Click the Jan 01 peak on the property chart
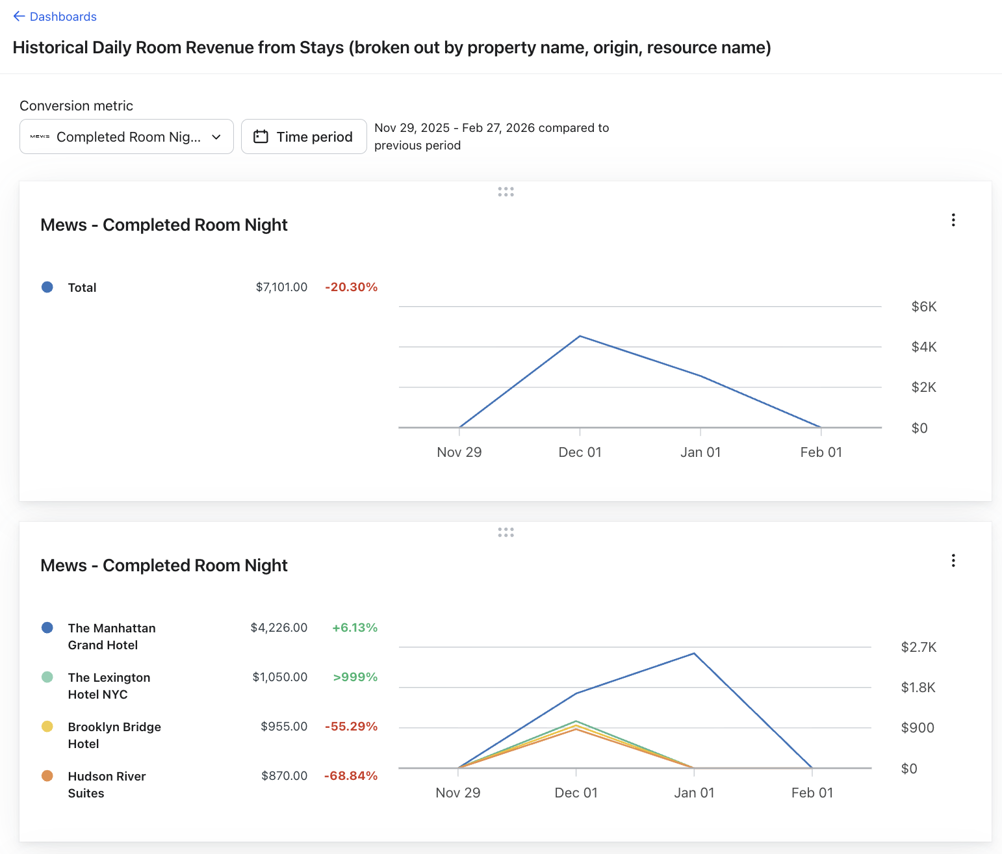Screen dimensions: 1002x854 pyautogui.click(x=694, y=653)
